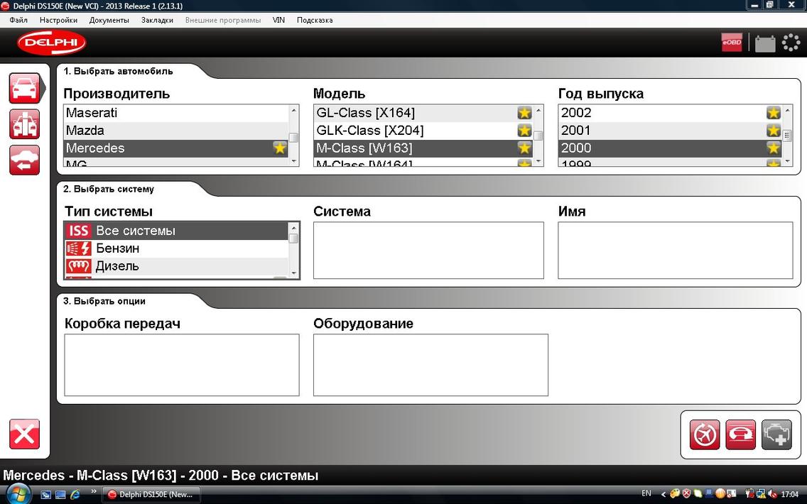Screen dimensions: 807x504
Task: Click model list scroll up arrow
Action: (x=538, y=109)
